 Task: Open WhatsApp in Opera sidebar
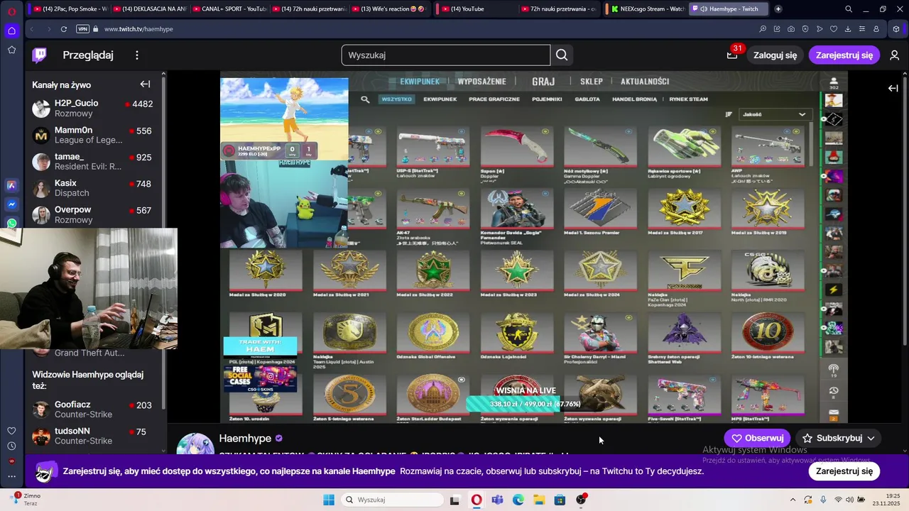pyautogui.click(x=11, y=223)
